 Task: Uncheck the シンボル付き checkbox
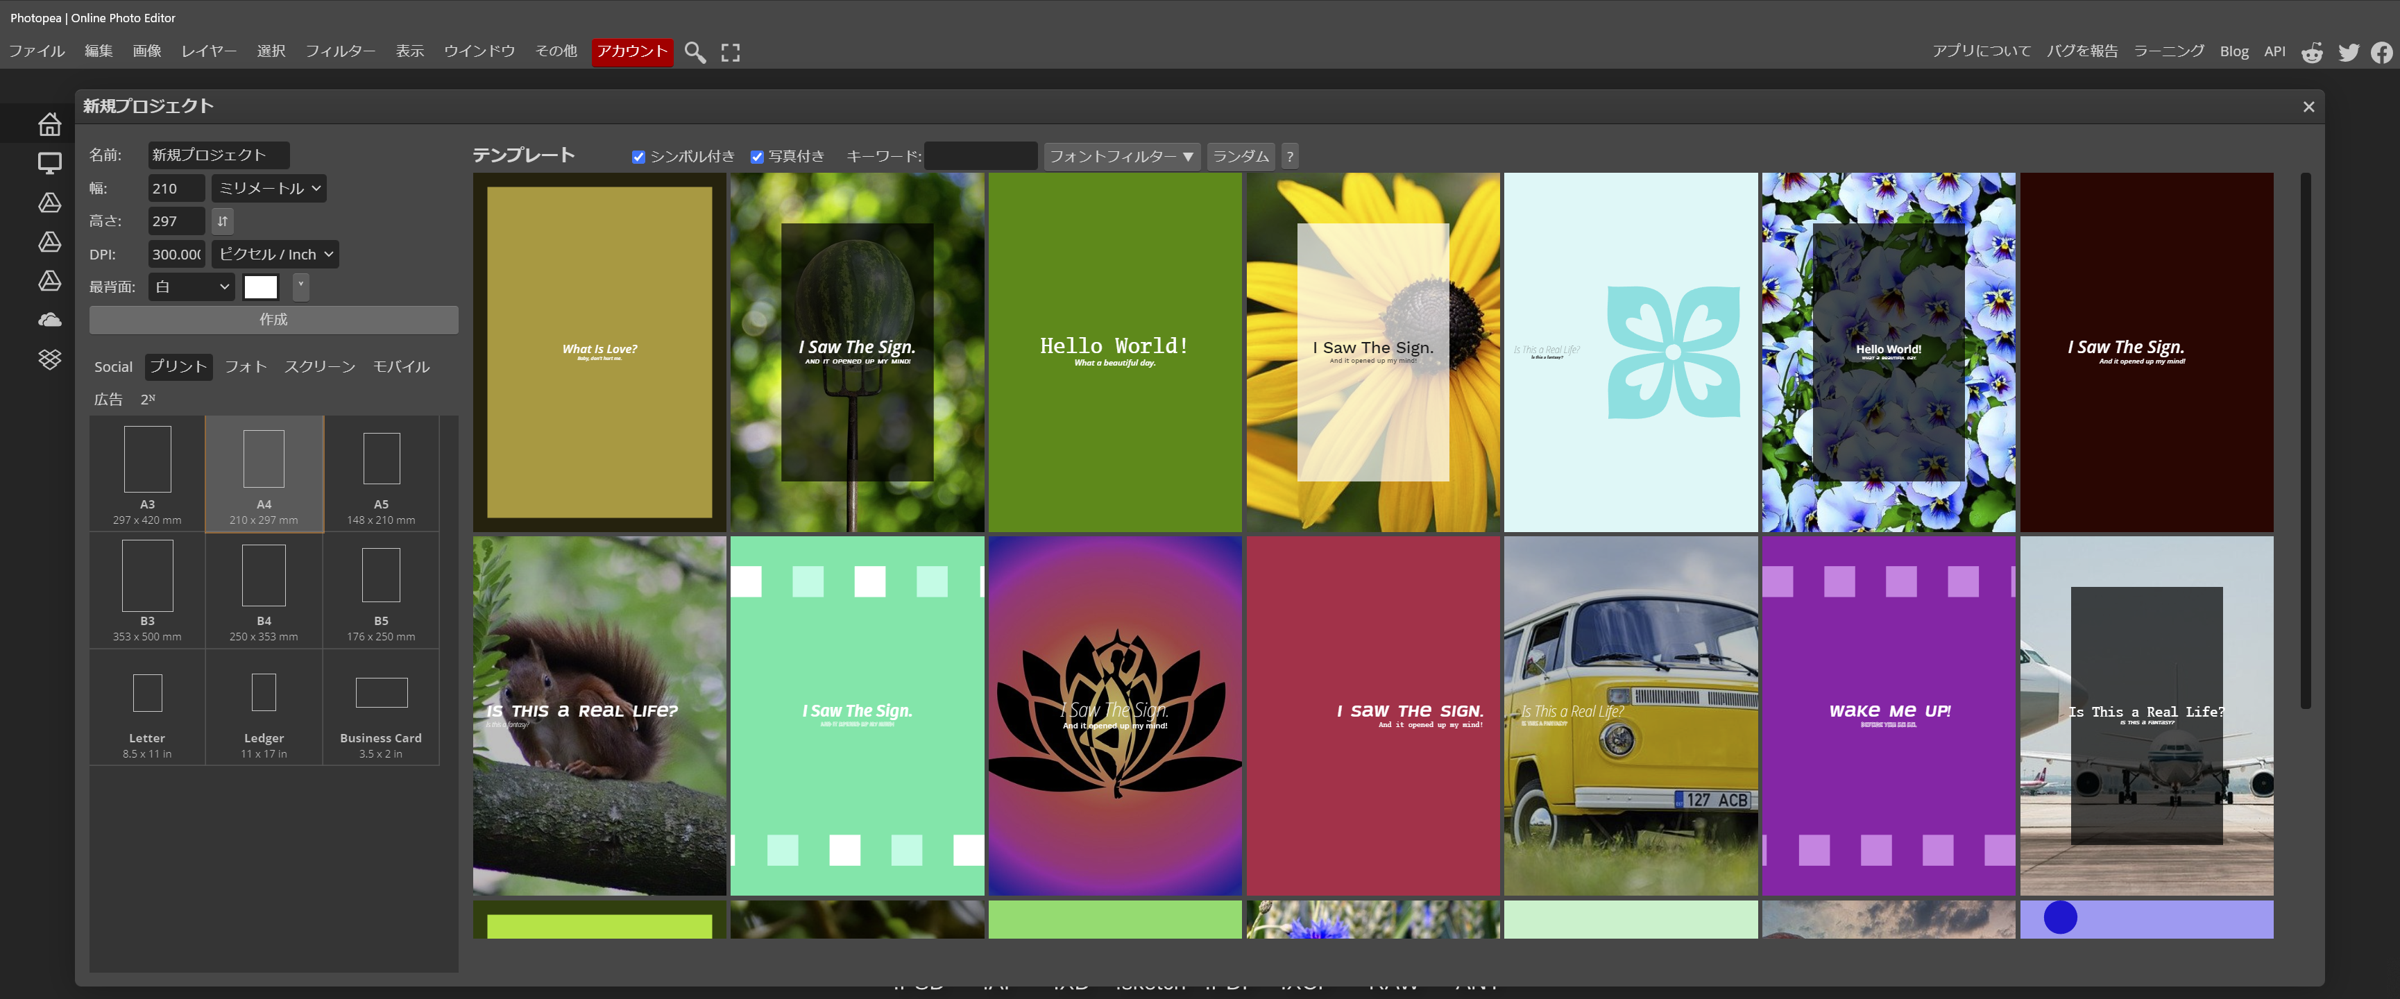(x=638, y=157)
